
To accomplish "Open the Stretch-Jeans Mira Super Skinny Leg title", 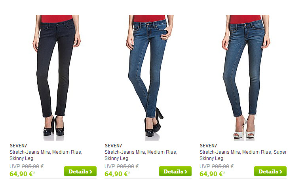I will click(243, 155).
